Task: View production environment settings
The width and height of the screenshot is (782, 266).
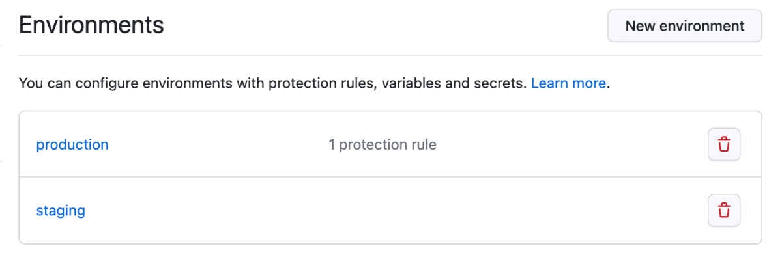Action: [72, 144]
